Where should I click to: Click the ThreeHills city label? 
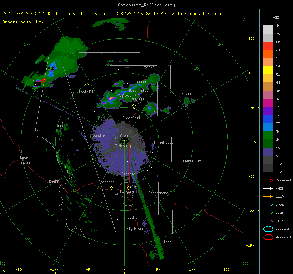[x=163, y=142]
